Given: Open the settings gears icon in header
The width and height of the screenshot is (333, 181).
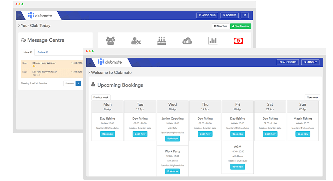Looking at the screenshot, I should [x=245, y=15].
